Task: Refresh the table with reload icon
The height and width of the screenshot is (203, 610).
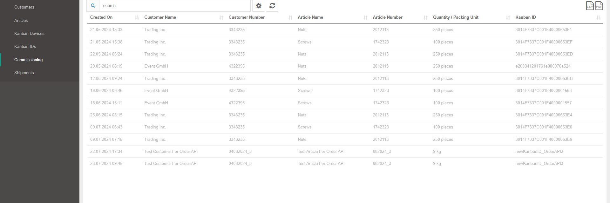Action: tap(272, 6)
